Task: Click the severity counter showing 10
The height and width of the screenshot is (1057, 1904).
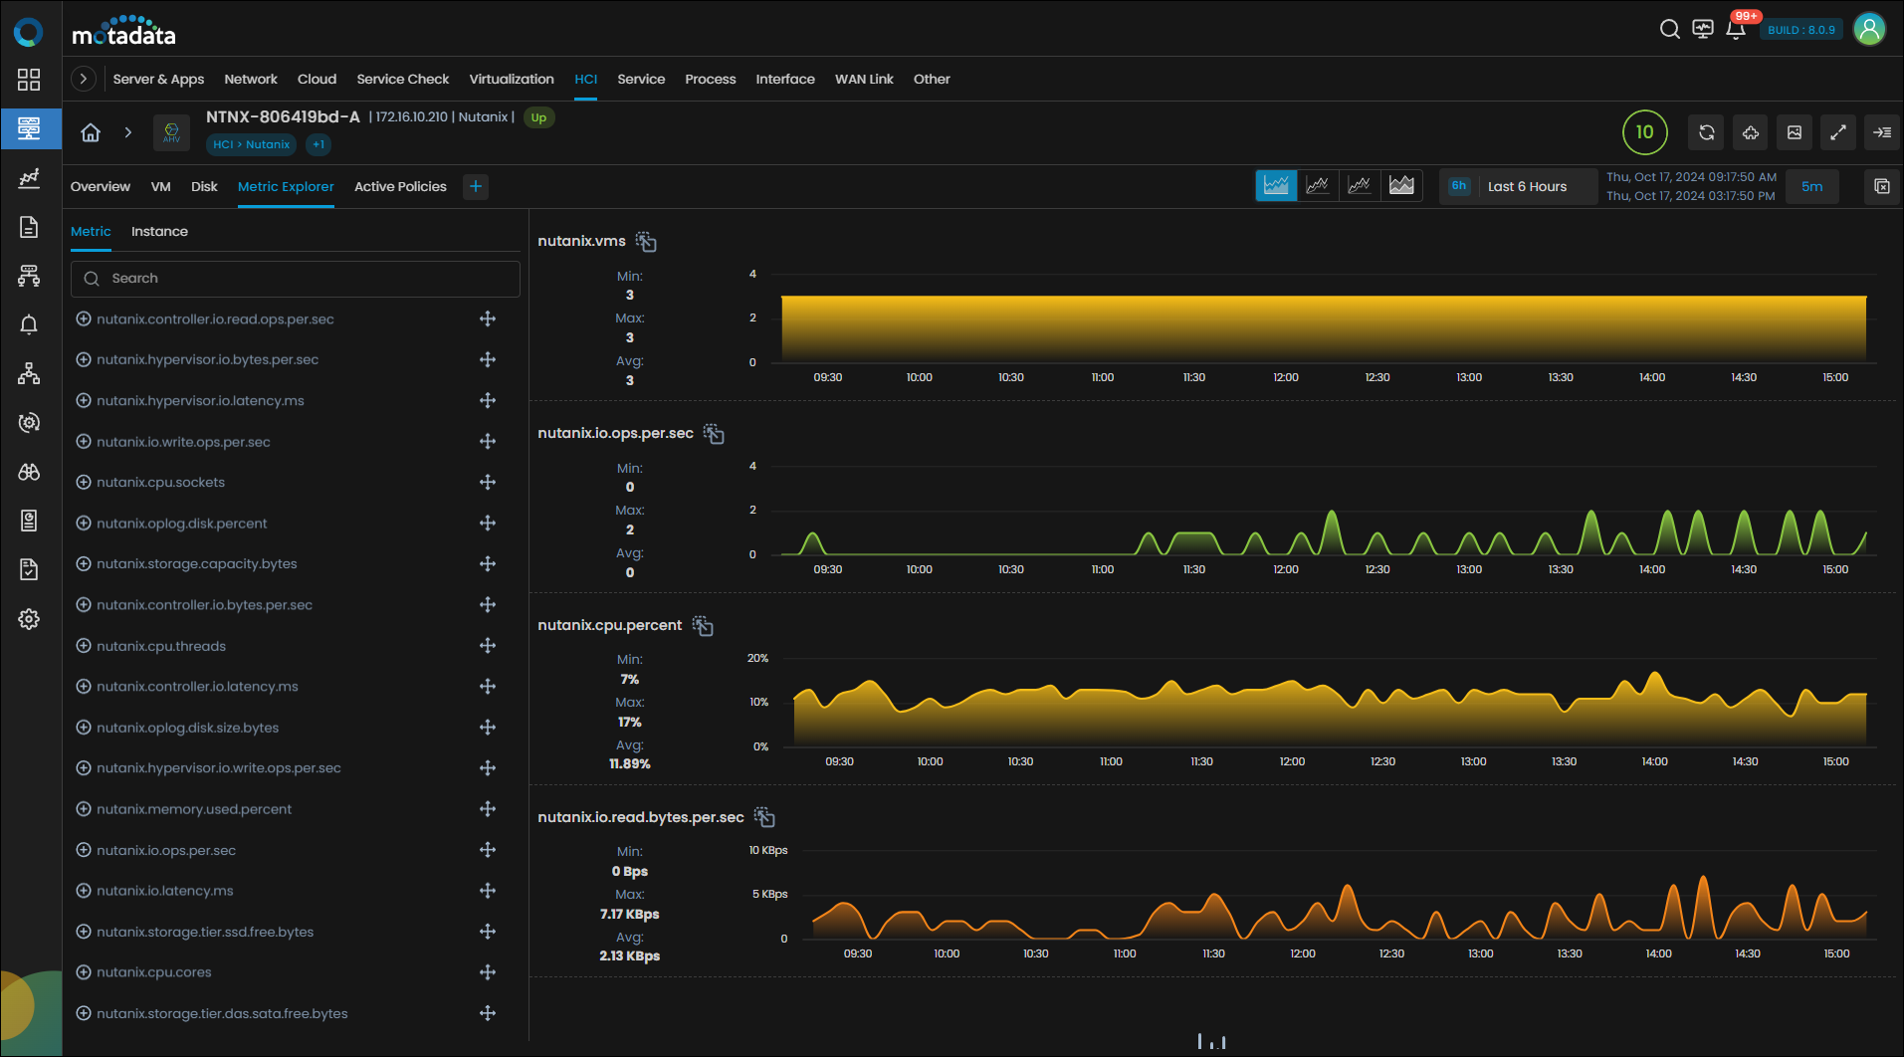Action: 1645,132
